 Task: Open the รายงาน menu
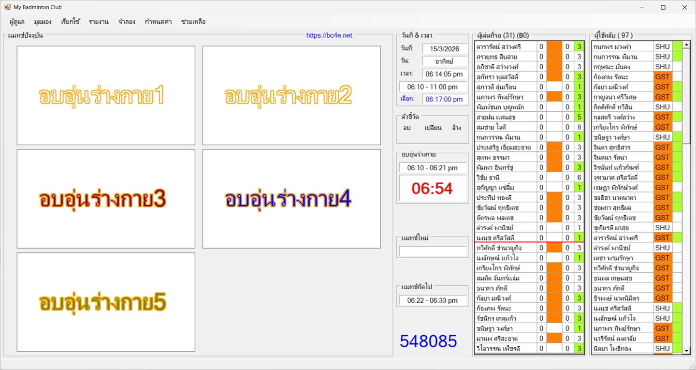pyautogui.click(x=99, y=22)
